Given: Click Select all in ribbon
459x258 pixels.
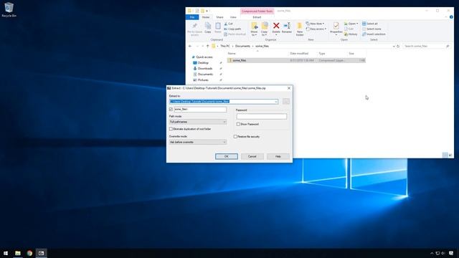Looking at the screenshot, I should tap(370, 24).
